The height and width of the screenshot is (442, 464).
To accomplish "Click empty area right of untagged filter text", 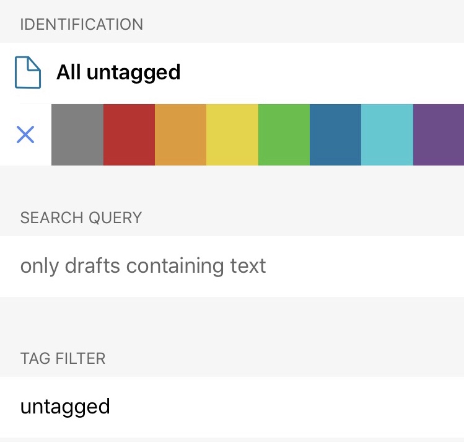I will pyautogui.click(x=285, y=407).
